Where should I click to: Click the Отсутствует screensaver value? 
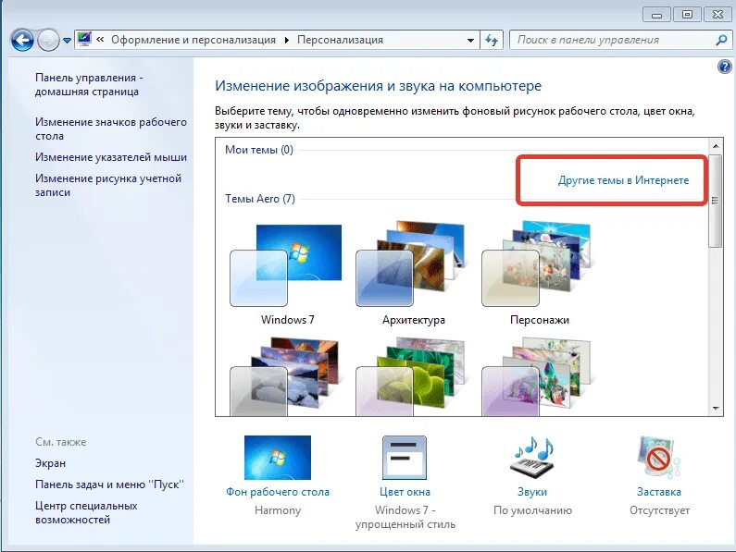[659, 510]
